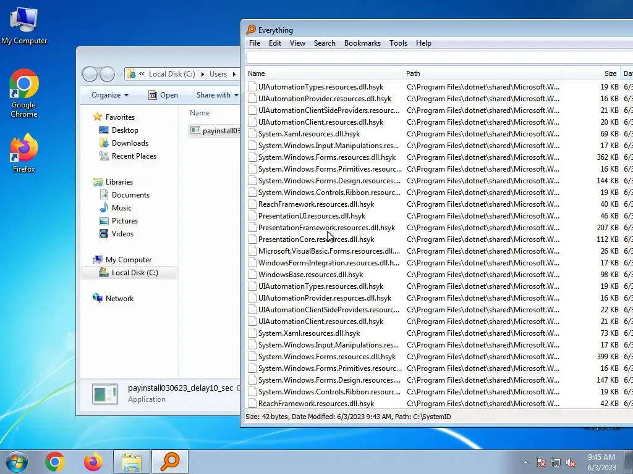Sort by Path column in Everything
Viewport: 633px width, 474px height.
[x=482, y=73]
